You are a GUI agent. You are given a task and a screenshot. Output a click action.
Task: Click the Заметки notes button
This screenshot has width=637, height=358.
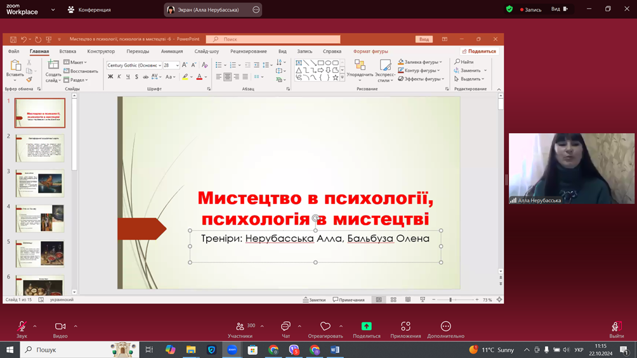(314, 300)
